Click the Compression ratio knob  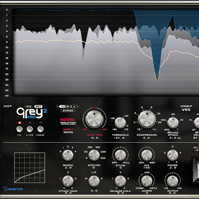click(147, 119)
